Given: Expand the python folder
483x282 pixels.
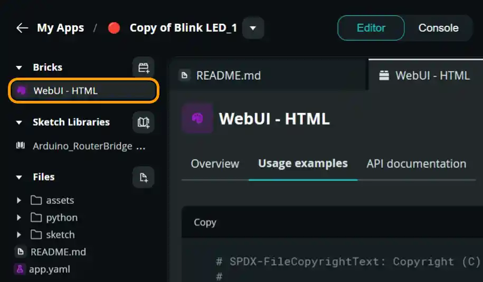Looking at the screenshot, I should coord(20,218).
